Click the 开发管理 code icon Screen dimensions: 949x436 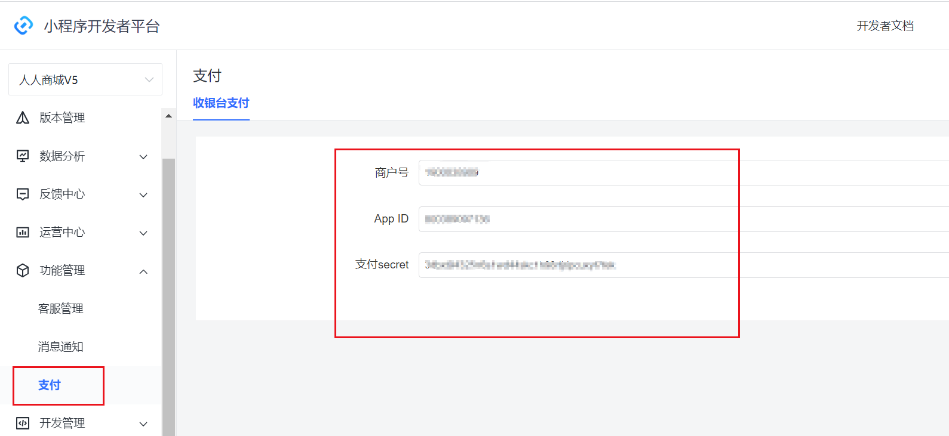click(23, 423)
